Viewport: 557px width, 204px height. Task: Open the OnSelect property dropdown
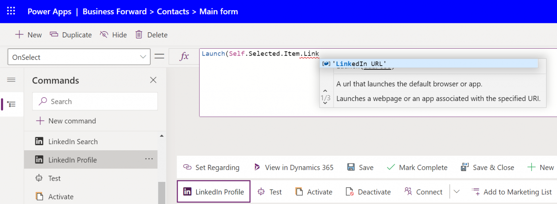(x=79, y=57)
